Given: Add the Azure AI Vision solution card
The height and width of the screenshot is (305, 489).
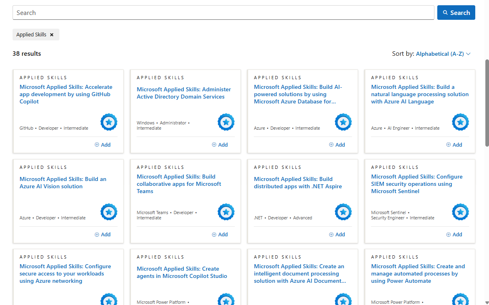Looking at the screenshot, I should click(103, 234).
